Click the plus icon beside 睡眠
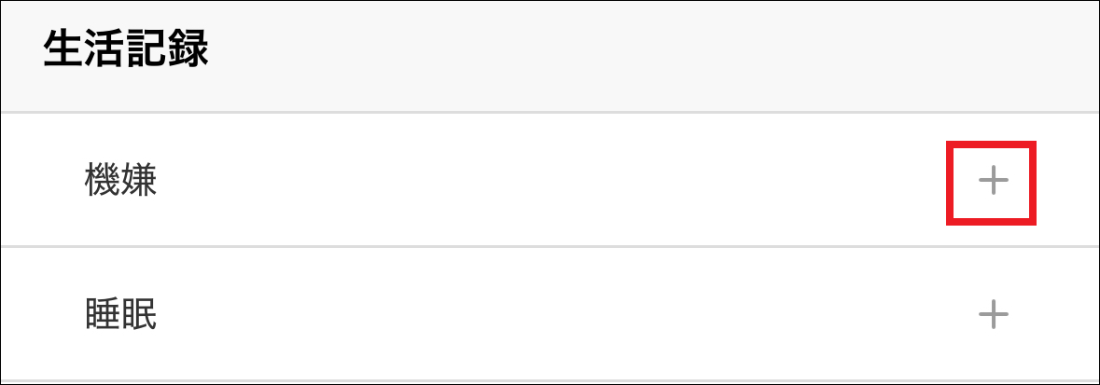This screenshot has height=385, width=1100. [993, 314]
